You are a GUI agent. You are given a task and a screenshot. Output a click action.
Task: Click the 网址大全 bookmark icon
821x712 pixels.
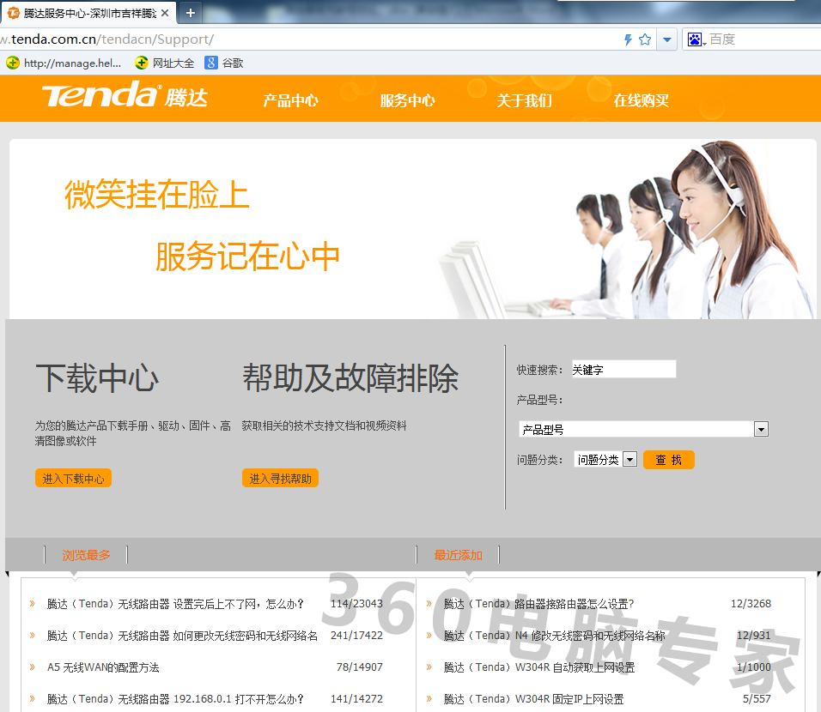pyautogui.click(x=142, y=63)
